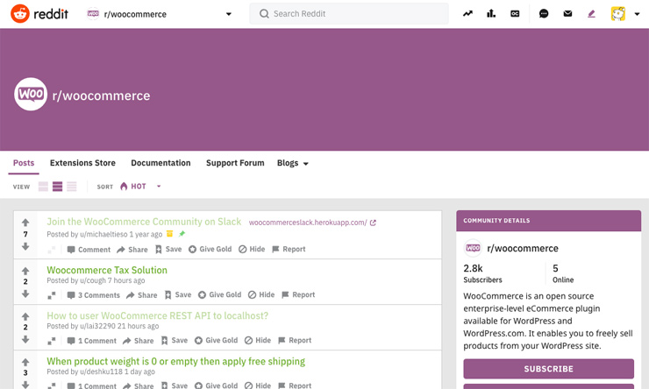The height and width of the screenshot is (389, 649).
Task: Click the Woo logo in the banner
Action: pos(31,95)
